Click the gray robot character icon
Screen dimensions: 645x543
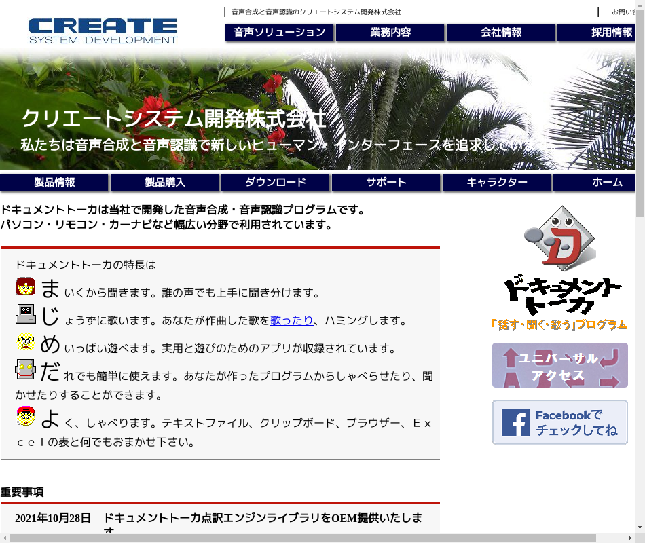click(x=26, y=370)
